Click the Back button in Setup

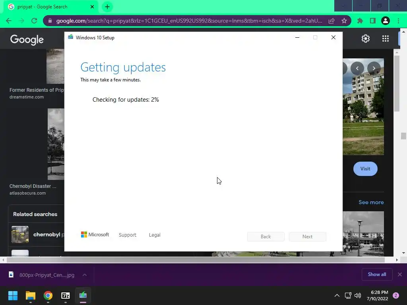pos(266,237)
